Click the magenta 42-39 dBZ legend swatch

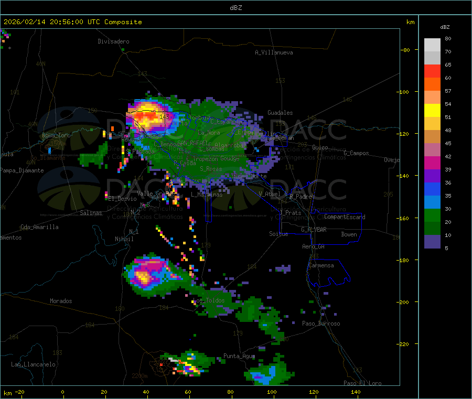432,163
